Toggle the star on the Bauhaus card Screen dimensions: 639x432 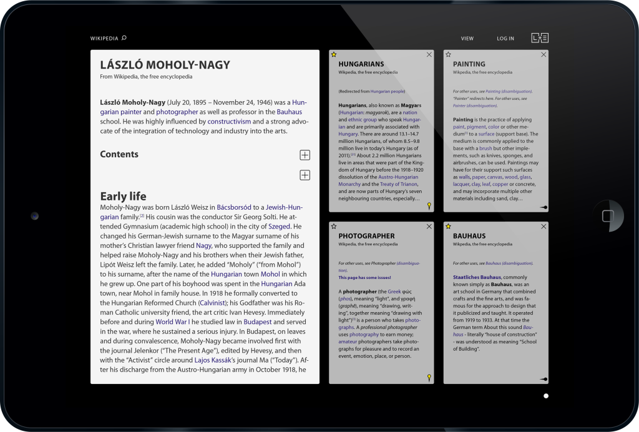448,226
